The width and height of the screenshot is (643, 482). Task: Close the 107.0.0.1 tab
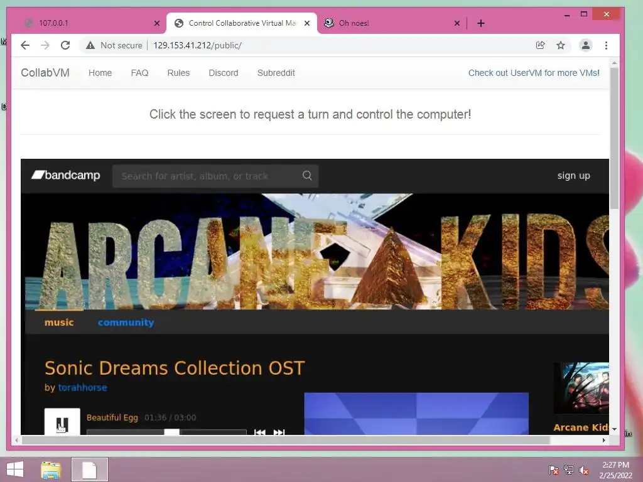coord(156,23)
